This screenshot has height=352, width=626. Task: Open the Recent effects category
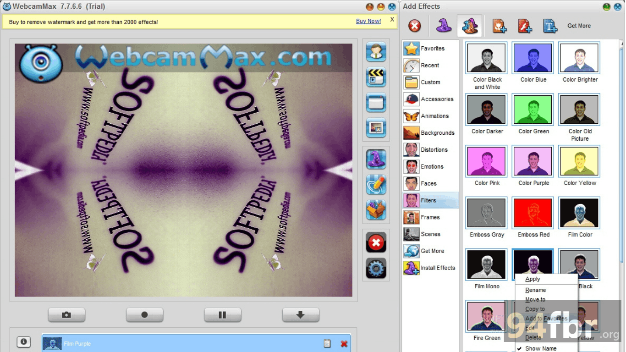430,66
